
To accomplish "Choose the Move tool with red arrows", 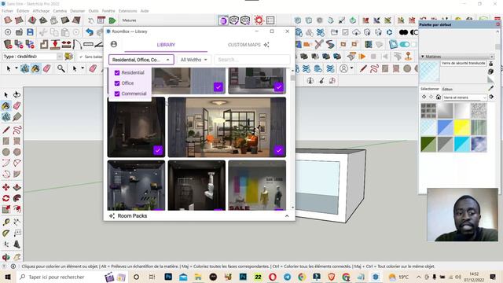I will 6,187.
